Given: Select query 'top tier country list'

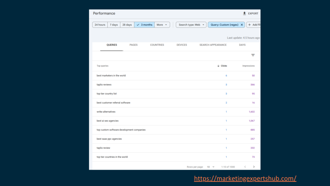Looking at the screenshot, I should point(106,94).
